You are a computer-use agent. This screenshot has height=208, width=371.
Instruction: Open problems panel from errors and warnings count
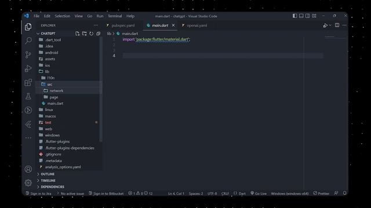140,194
